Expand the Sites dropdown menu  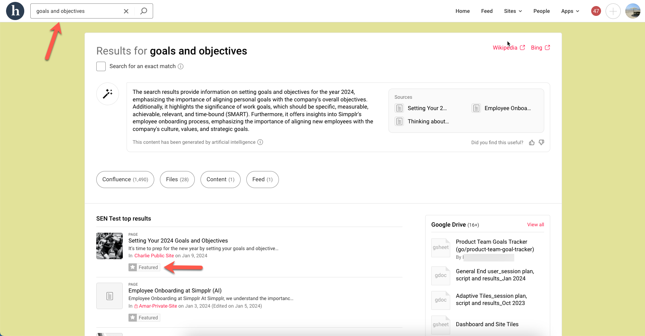click(513, 11)
